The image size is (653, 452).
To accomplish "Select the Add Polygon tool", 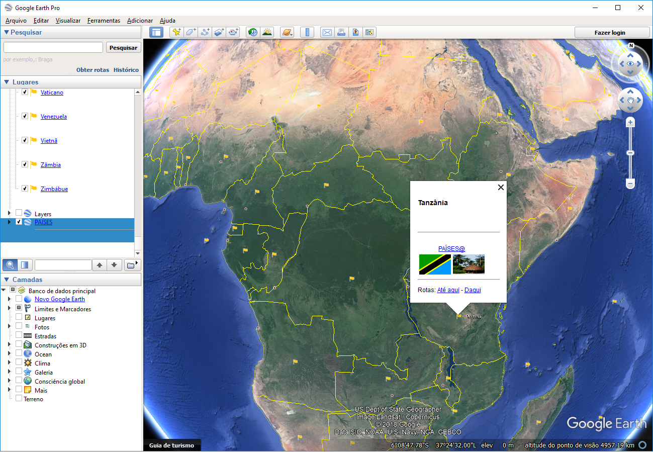I will tap(191, 33).
